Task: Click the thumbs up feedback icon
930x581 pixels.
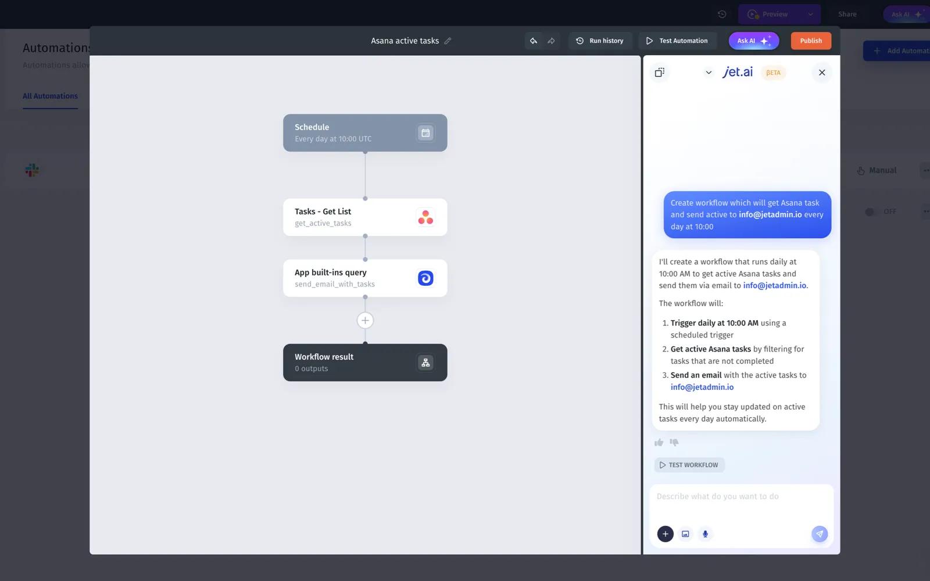Action: pos(659,443)
